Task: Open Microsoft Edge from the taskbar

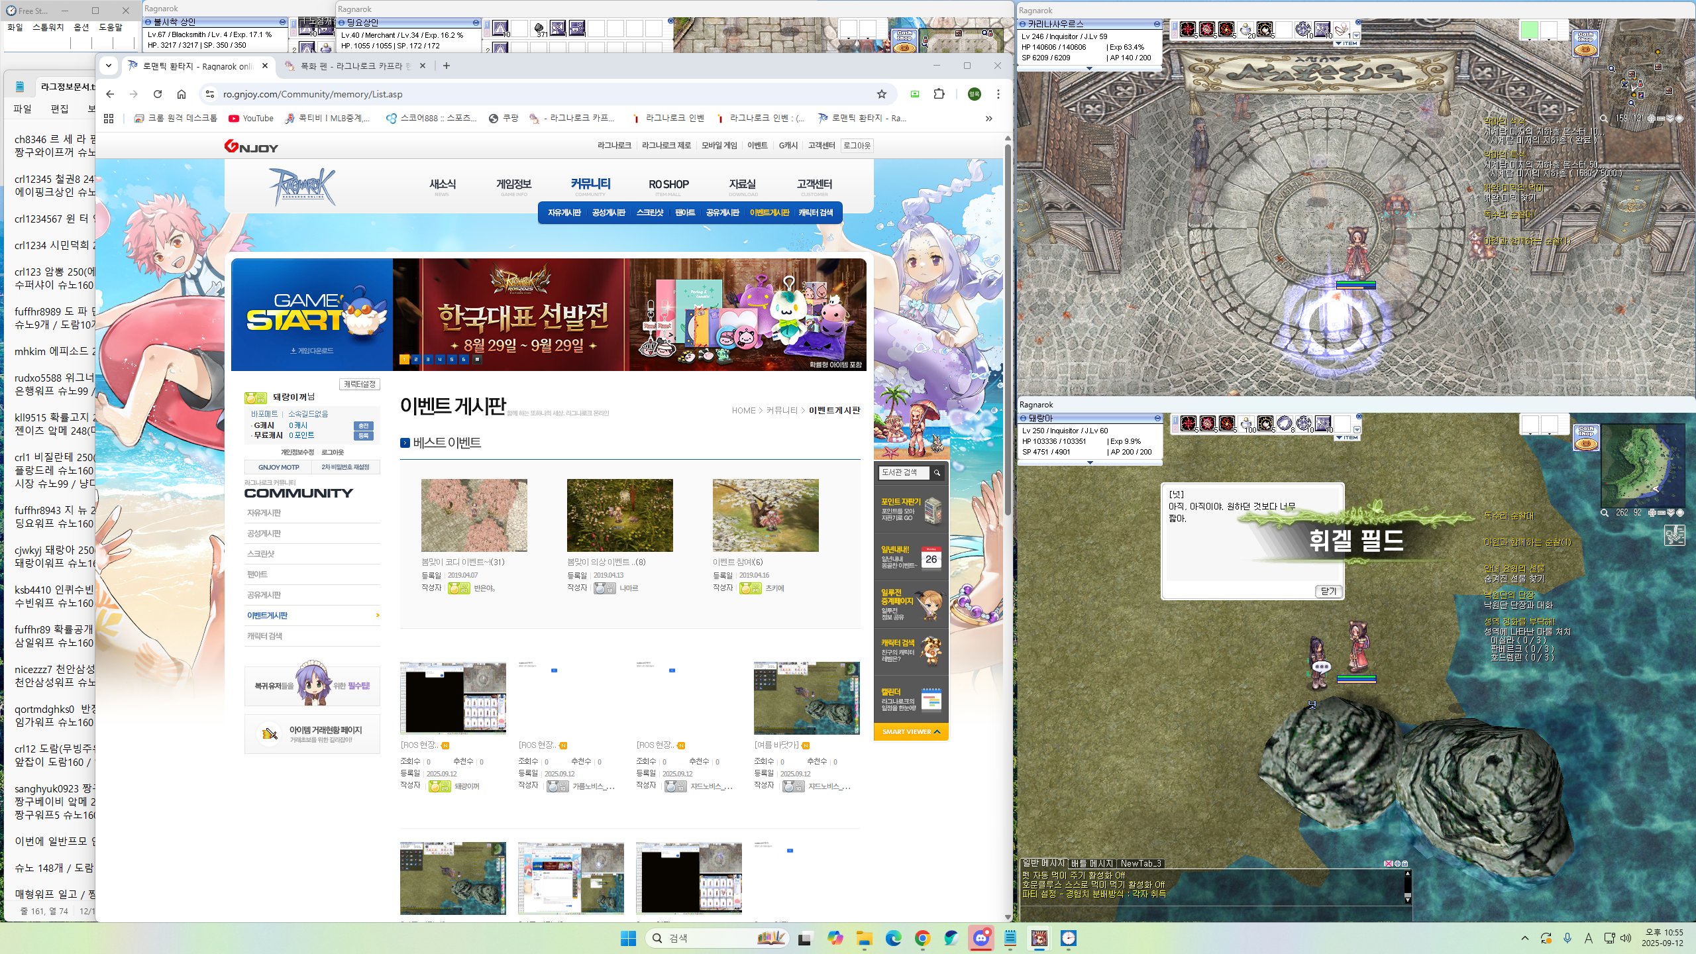Action: coord(894,938)
